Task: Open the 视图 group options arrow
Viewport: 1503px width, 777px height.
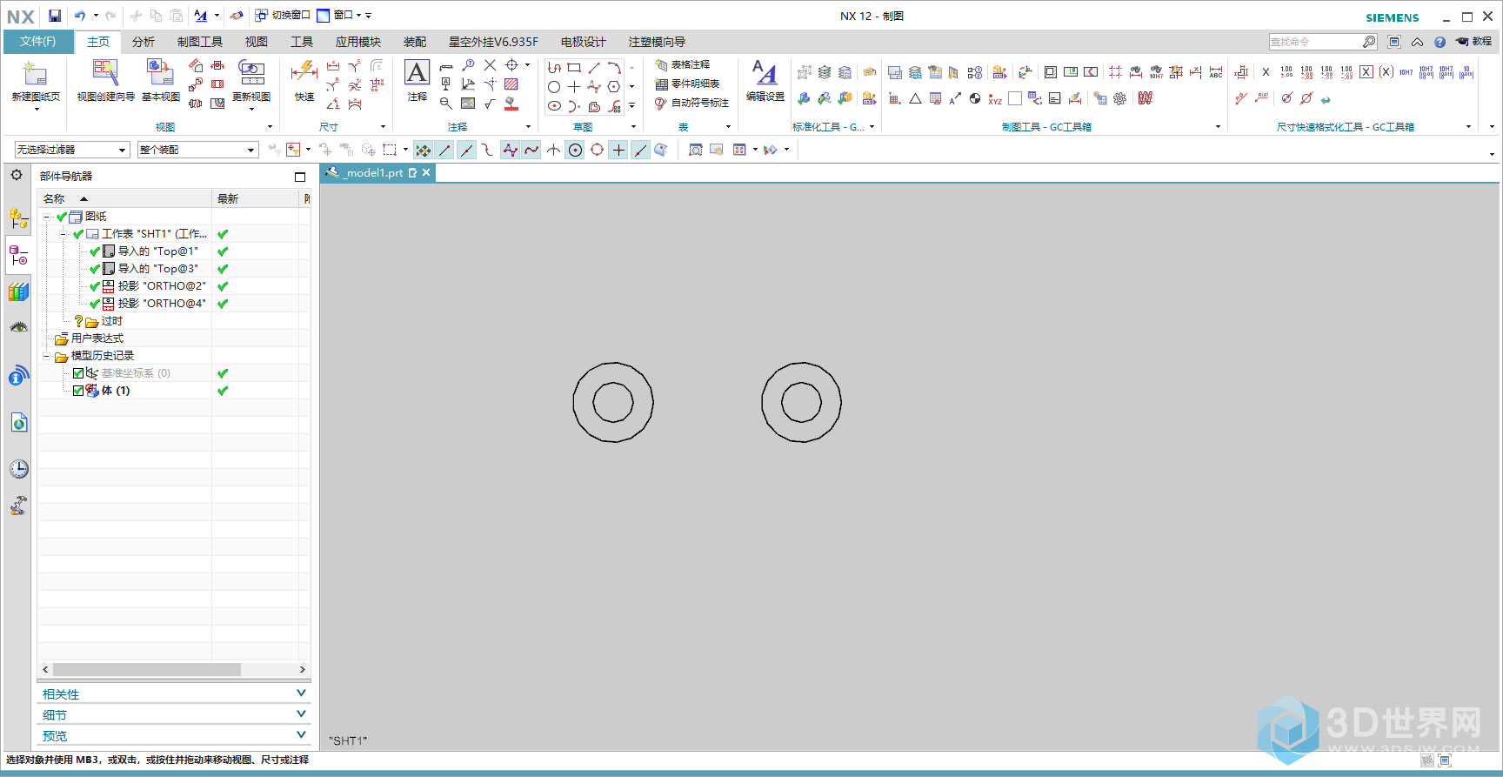Action: 270,127
